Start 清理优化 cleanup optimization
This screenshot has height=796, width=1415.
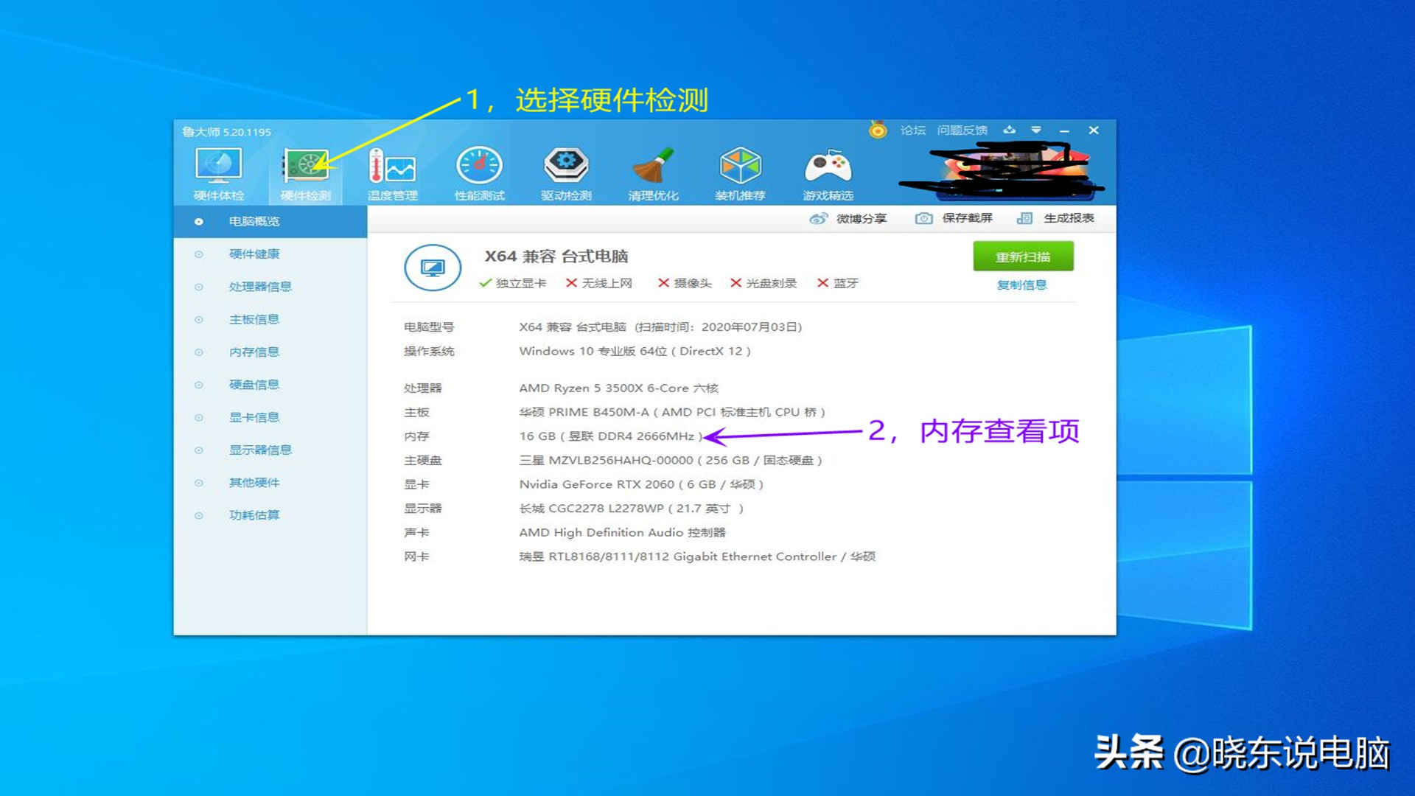pos(653,170)
